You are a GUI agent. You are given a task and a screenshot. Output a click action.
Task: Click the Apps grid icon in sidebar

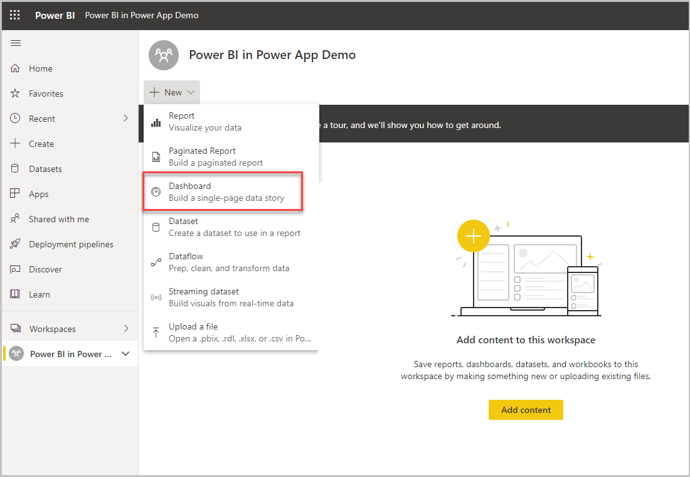[15, 194]
